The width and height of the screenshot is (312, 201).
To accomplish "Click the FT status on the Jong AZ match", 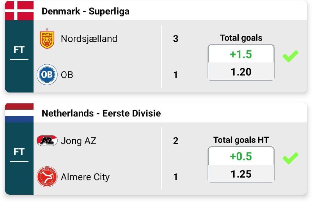I will (19, 152).
